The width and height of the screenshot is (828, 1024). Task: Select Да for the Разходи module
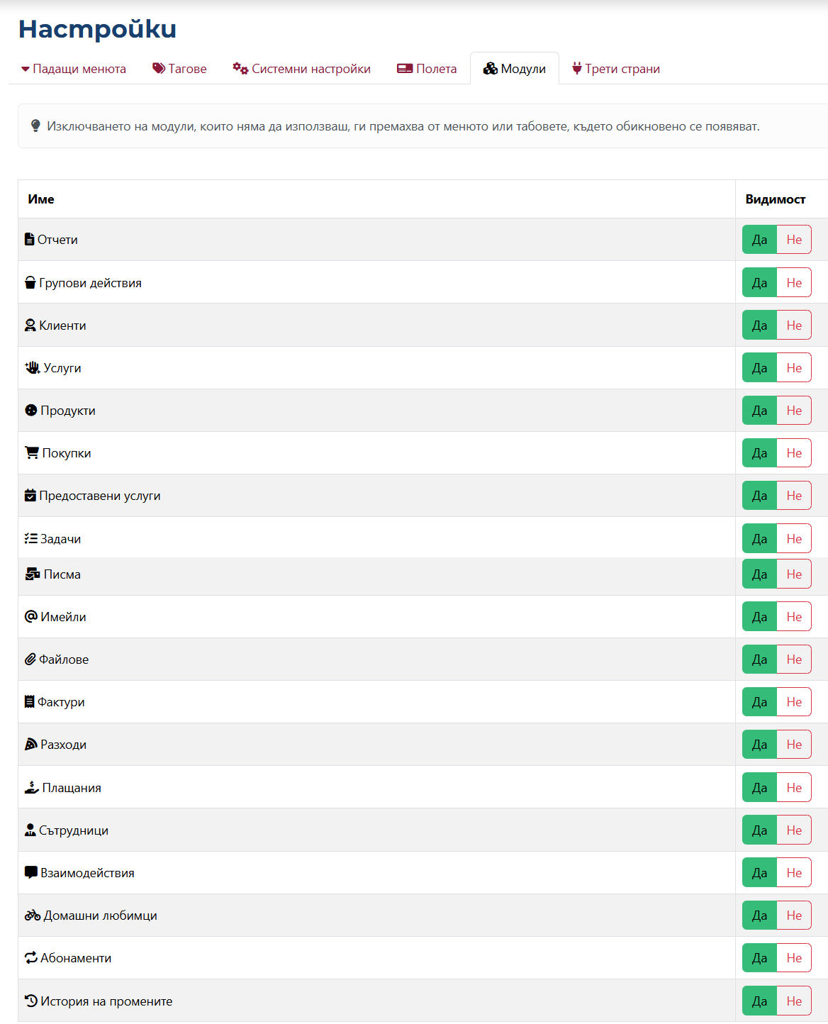[x=759, y=744]
